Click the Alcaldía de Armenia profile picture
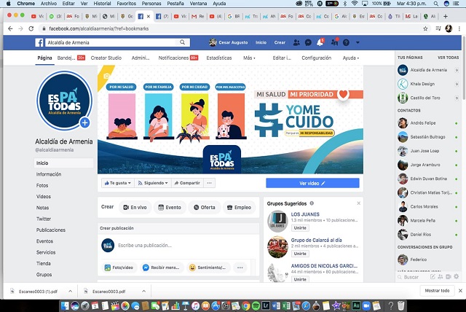This screenshot has height=312, width=466. 64,100
